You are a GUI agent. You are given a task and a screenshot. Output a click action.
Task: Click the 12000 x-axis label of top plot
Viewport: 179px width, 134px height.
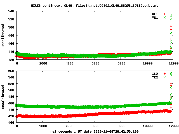pyautogui.click(x=174, y=63)
